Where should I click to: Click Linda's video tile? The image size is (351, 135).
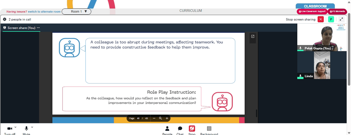(322, 65)
